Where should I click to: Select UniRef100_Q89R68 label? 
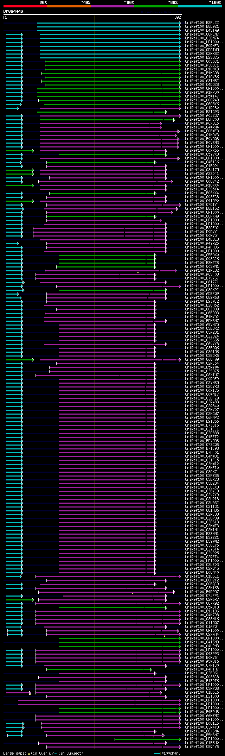pos(202,297)
